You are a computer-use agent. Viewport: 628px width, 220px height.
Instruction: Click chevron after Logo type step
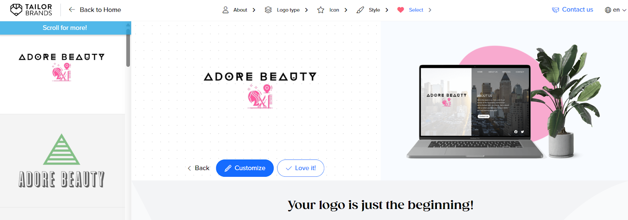tap(307, 10)
